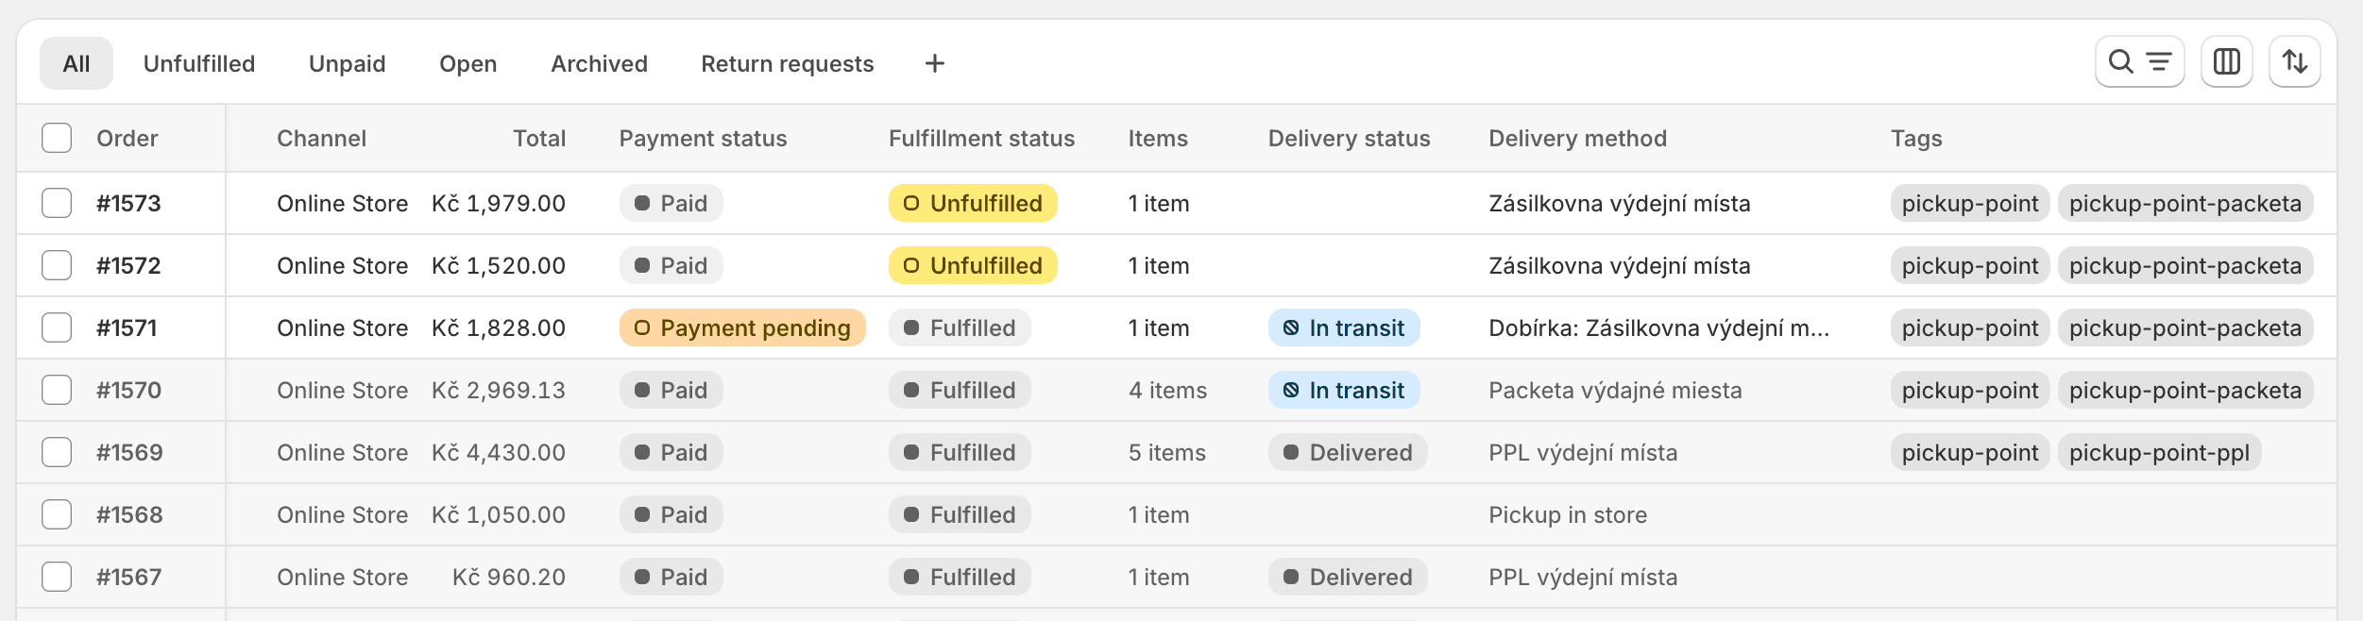Open the edit columns icon
The width and height of the screenshot is (2363, 621).
(x=2226, y=62)
